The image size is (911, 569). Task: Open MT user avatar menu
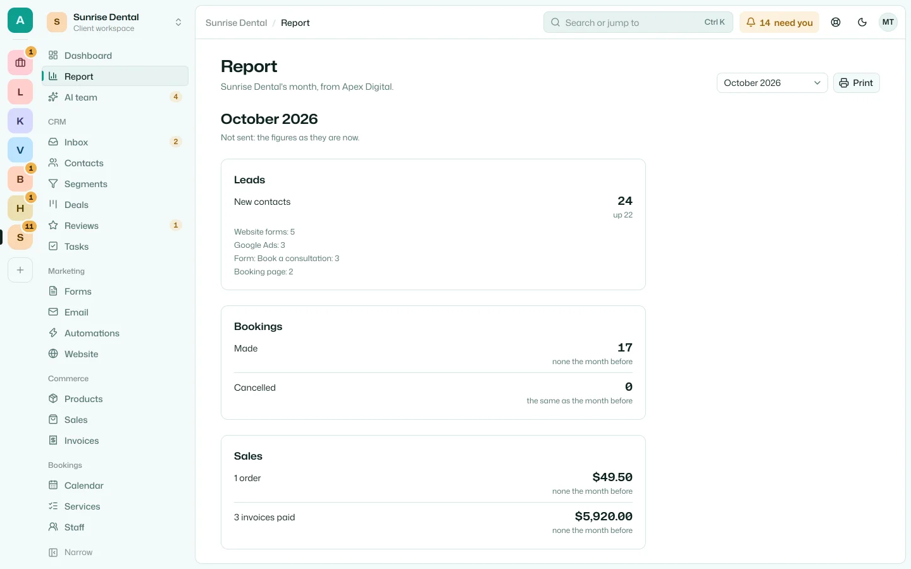tap(888, 22)
